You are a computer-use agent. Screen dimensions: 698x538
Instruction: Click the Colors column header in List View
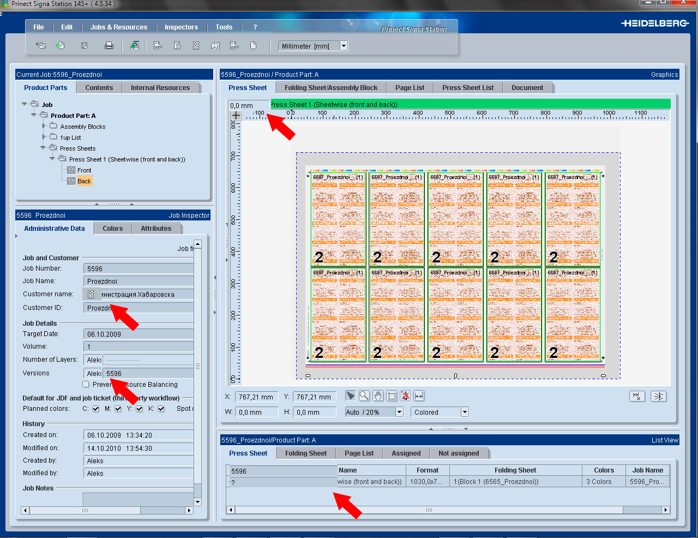tap(604, 470)
